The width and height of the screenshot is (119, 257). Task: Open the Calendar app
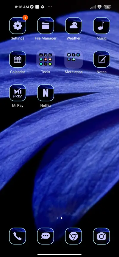tap(18, 59)
